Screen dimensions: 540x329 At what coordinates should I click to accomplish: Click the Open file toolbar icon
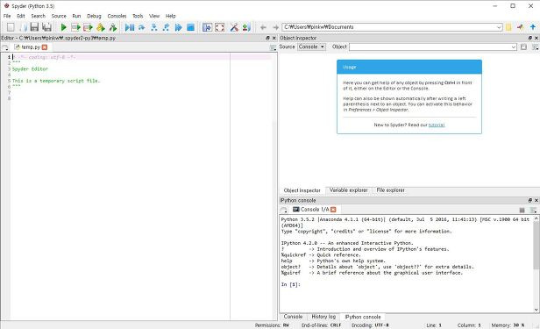coord(23,27)
